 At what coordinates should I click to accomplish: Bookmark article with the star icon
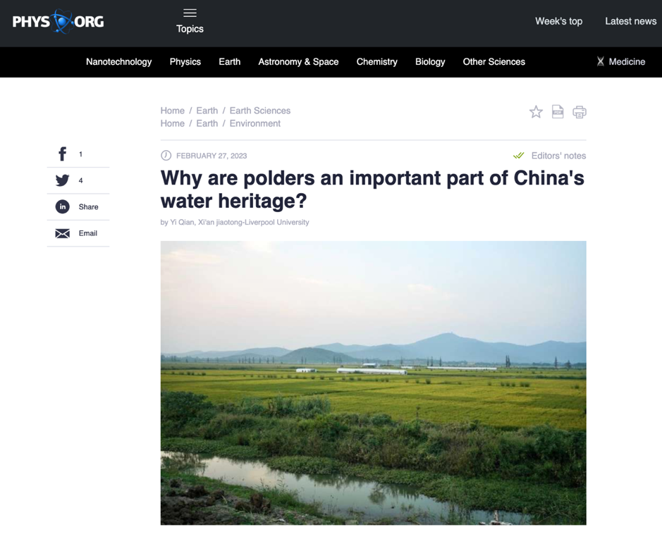click(536, 112)
